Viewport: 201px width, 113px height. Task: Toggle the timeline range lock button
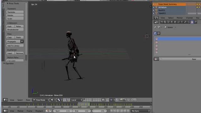pyautogui.click(x=50, y=111)
